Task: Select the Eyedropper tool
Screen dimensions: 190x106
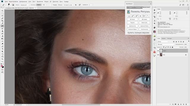Action: [2, 23]
